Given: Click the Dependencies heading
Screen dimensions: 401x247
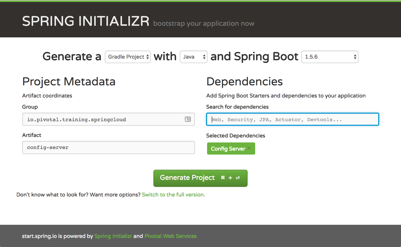Looking at the screenshot, I should tap(245, 82).
